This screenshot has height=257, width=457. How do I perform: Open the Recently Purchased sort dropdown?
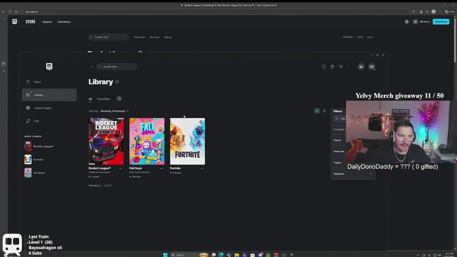(x=114, y=111)
